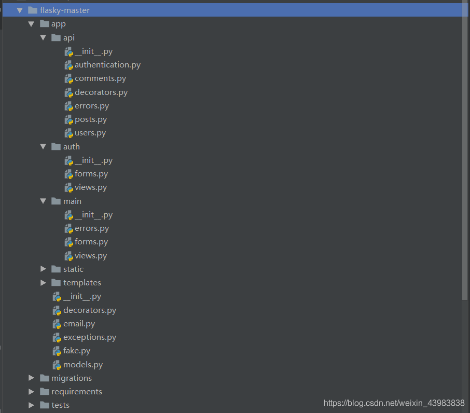Click Python icon of __init__.py under auth
Screen dimensions: 470x413
69,161
